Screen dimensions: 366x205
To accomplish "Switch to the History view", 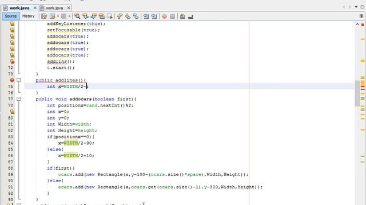I will (29, 16).
